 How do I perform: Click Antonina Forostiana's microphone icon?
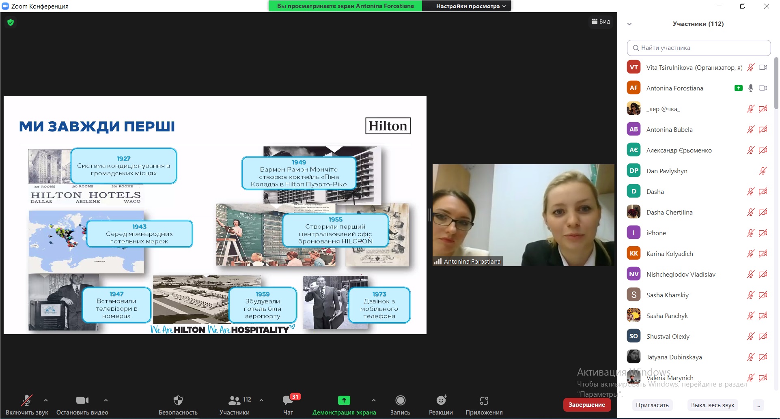(x=751, y=88)
